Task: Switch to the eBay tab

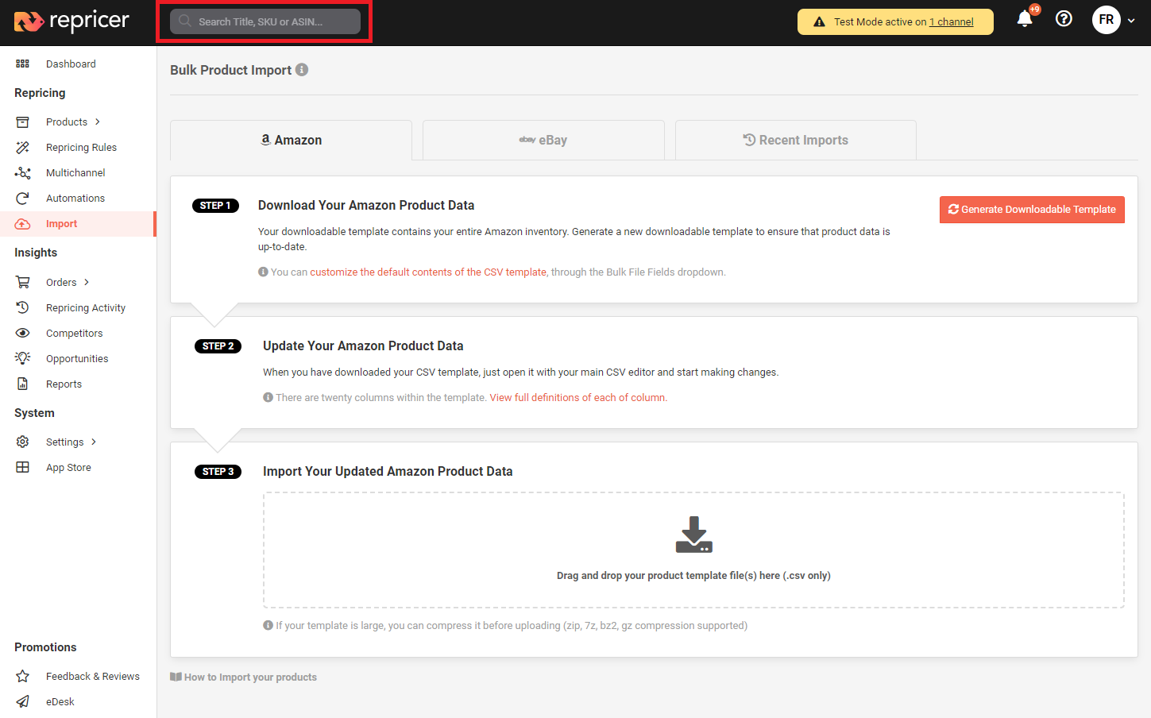Action: [x=543, y=140]
